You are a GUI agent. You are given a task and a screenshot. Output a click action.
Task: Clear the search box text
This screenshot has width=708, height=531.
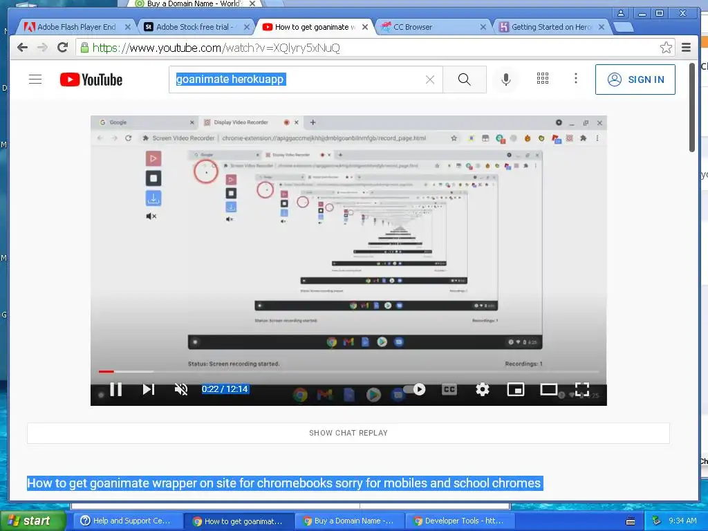point(430,80)
